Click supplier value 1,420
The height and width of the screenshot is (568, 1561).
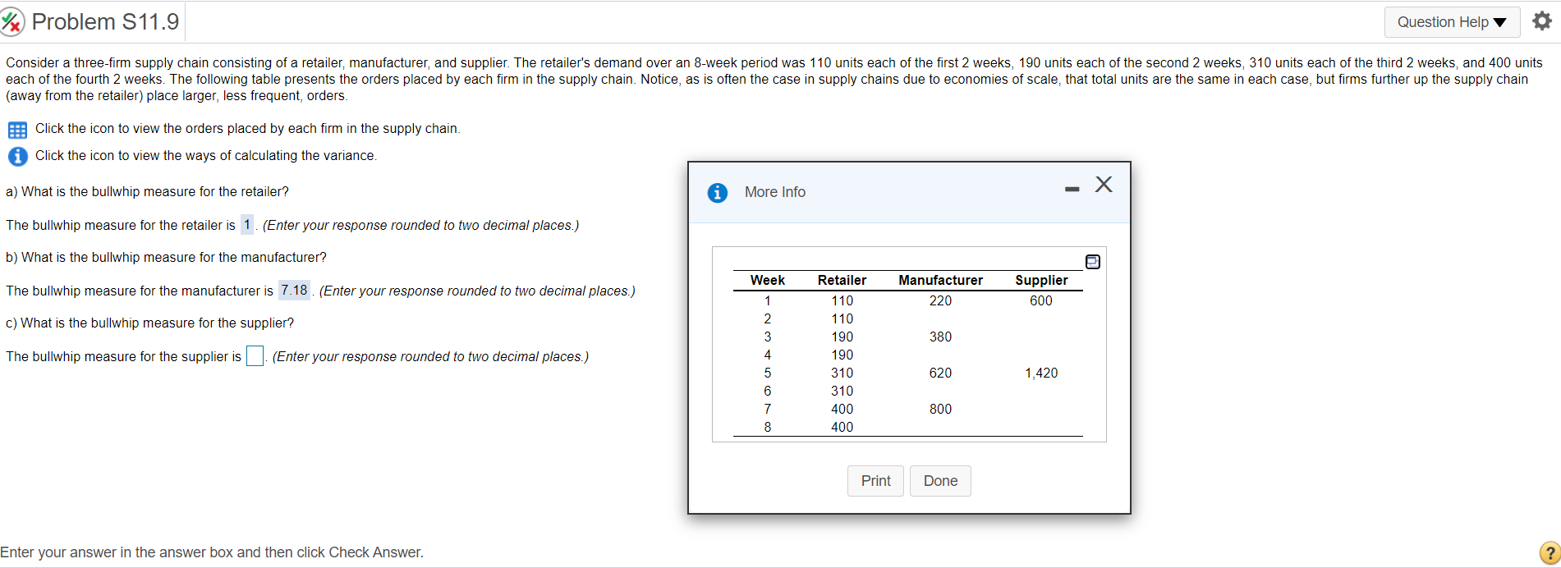tap(1041, 373)
